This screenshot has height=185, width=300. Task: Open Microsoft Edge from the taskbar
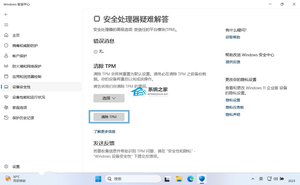pos(190,179)
